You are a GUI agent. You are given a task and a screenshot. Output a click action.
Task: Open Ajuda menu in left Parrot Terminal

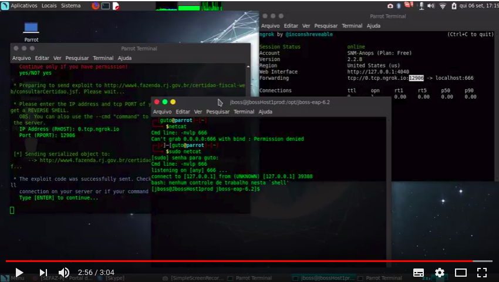pyautogui.click(x=124, y=58)
